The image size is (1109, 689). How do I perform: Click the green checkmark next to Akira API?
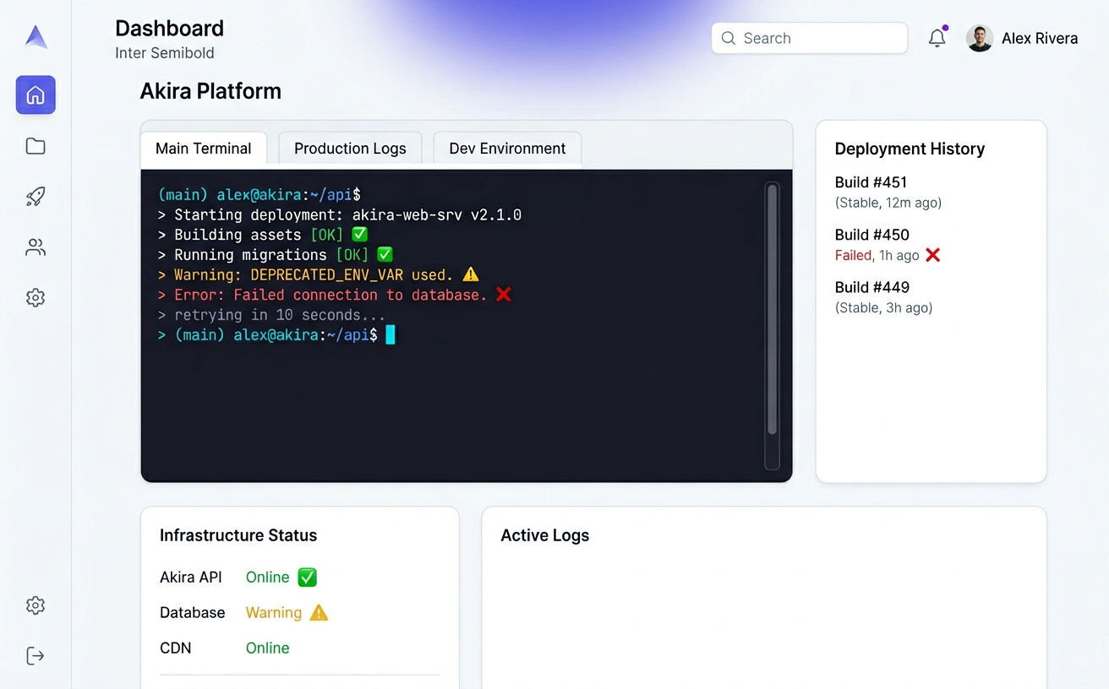[x=306, y=577]
